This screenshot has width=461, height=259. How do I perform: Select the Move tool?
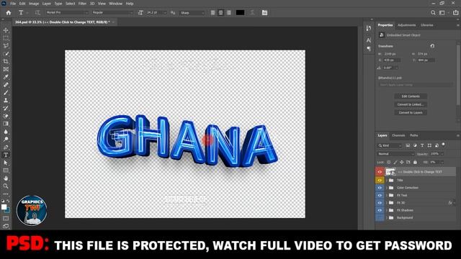click(x=6, y=30)
